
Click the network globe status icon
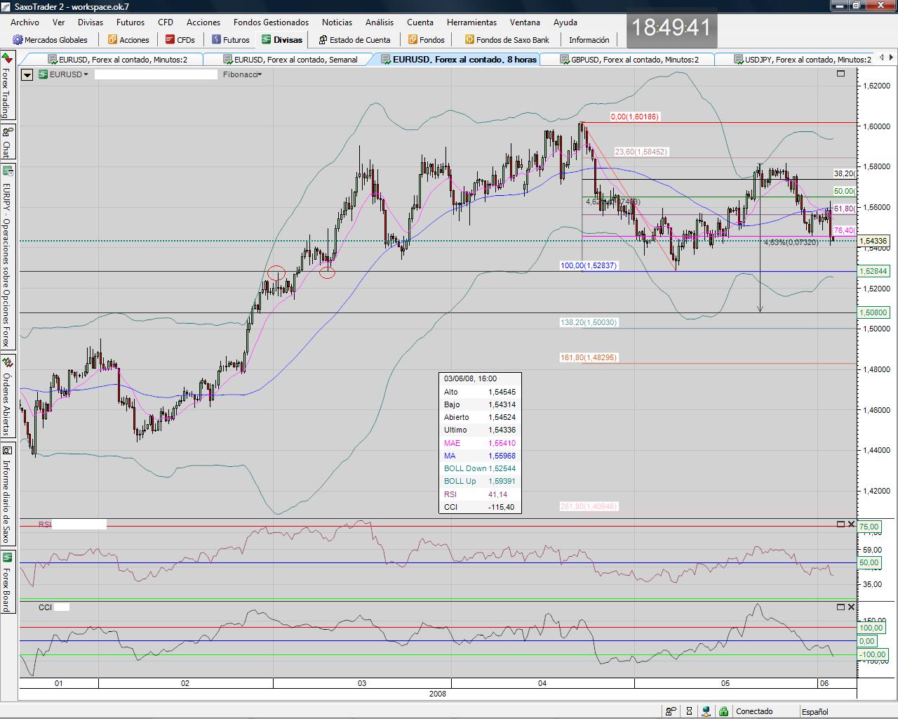[x=706, y=711]
